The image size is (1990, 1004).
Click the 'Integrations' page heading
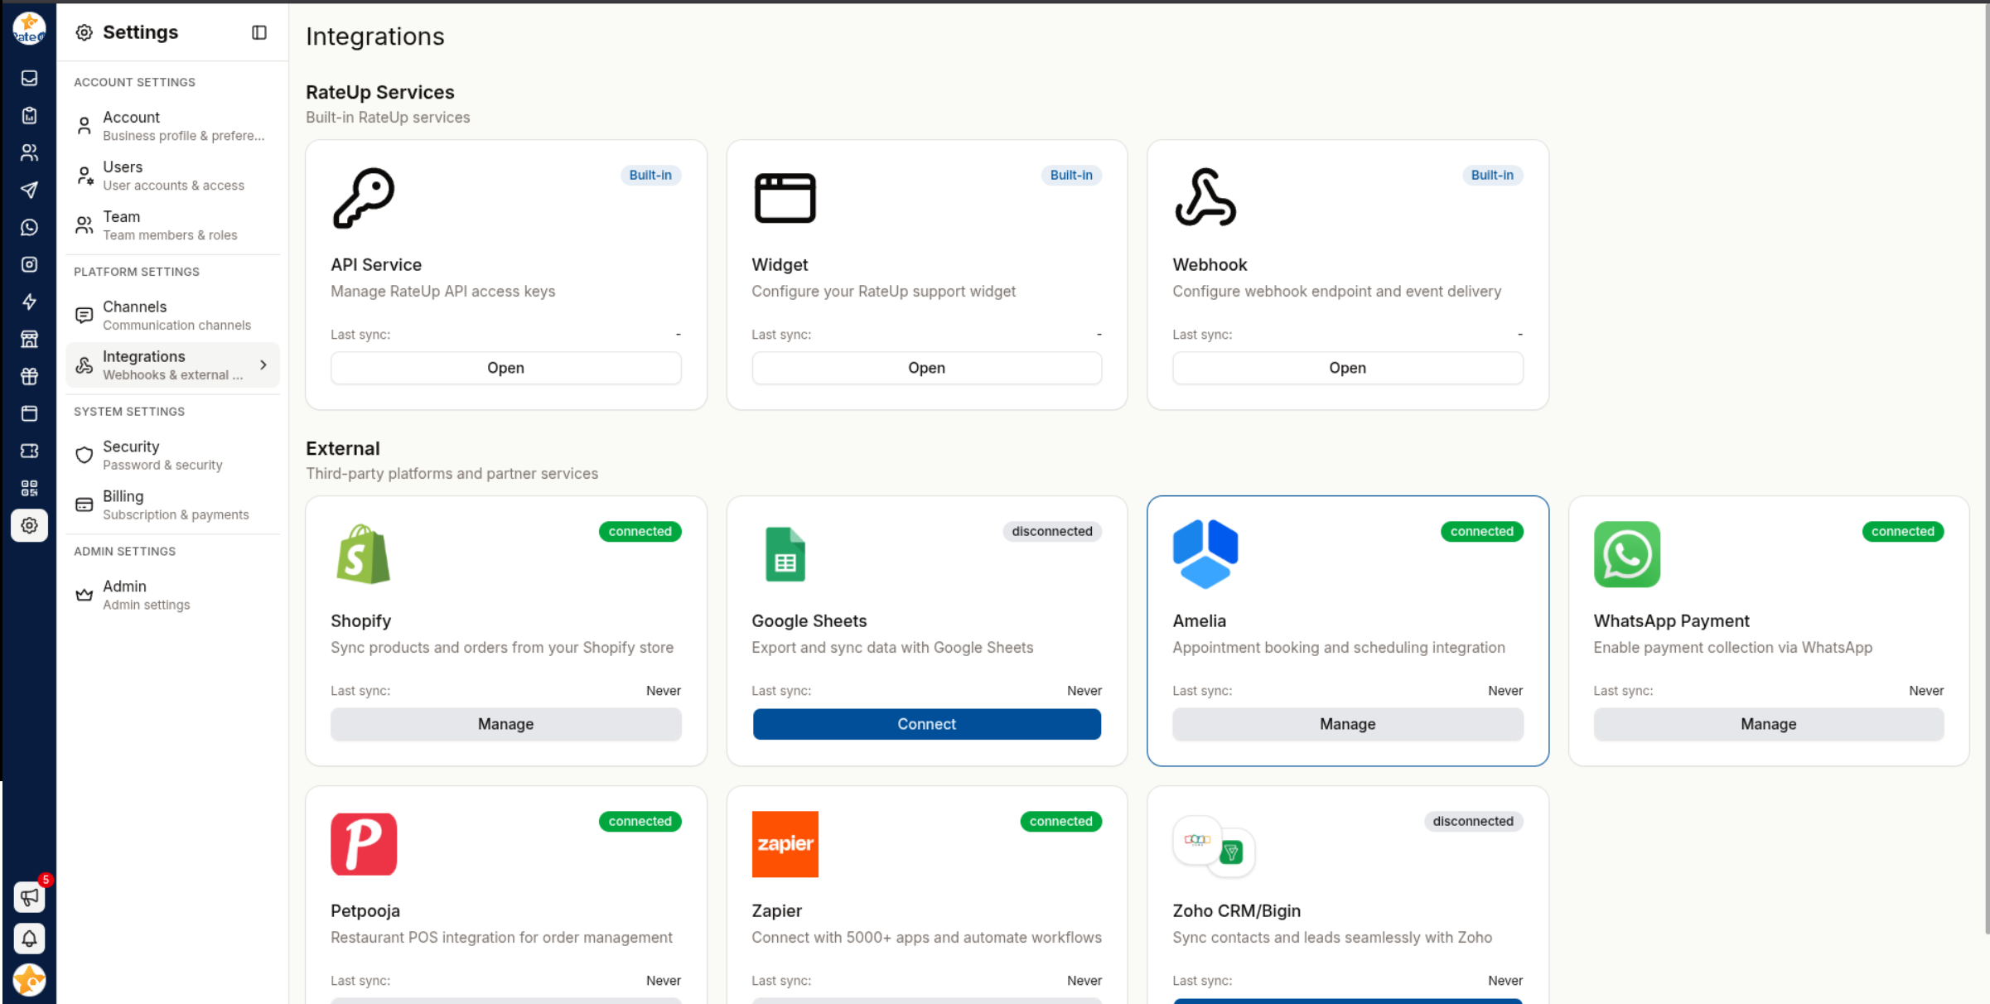(x=374, y=36)
